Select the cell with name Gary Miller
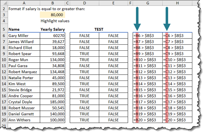This screenshot has width=203, height=132. click(x=23, y=36)
